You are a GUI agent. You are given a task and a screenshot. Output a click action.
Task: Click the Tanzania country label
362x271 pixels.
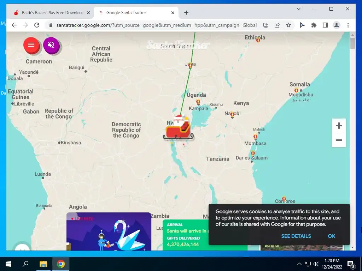(218, 159)
